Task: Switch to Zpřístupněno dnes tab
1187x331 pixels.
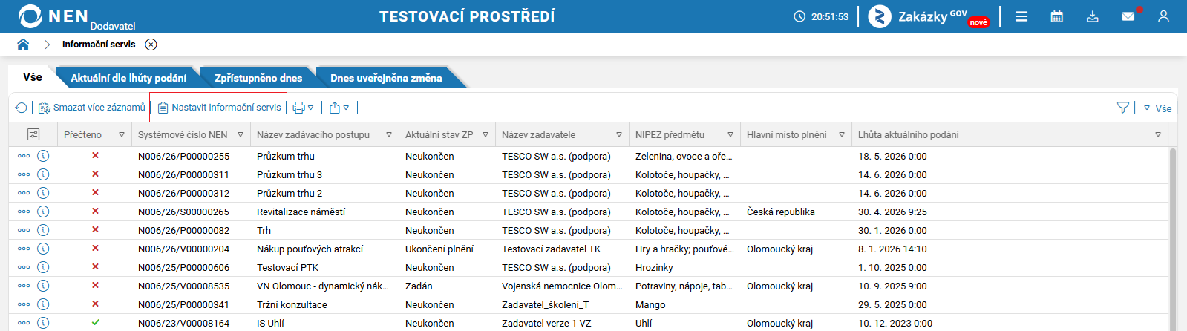Action: (x=258, y=78)
